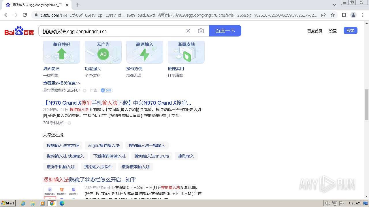Click the Start button
This screenshot has width=369, height=207.
8,203
